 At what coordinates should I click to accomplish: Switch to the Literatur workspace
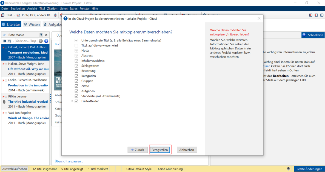pyautogui.click(x=11, y=24)
